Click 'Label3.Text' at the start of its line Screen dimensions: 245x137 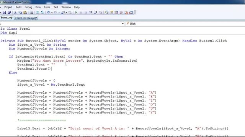click(x=29, y=129)
